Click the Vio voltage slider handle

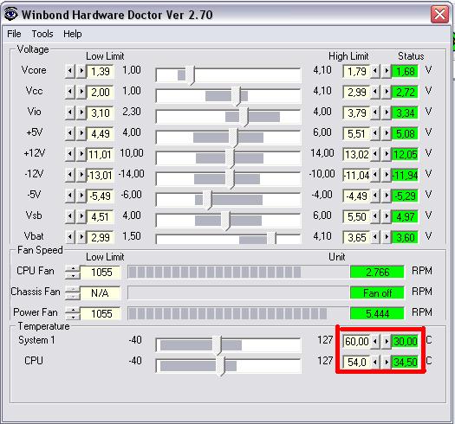click(244, 117)
